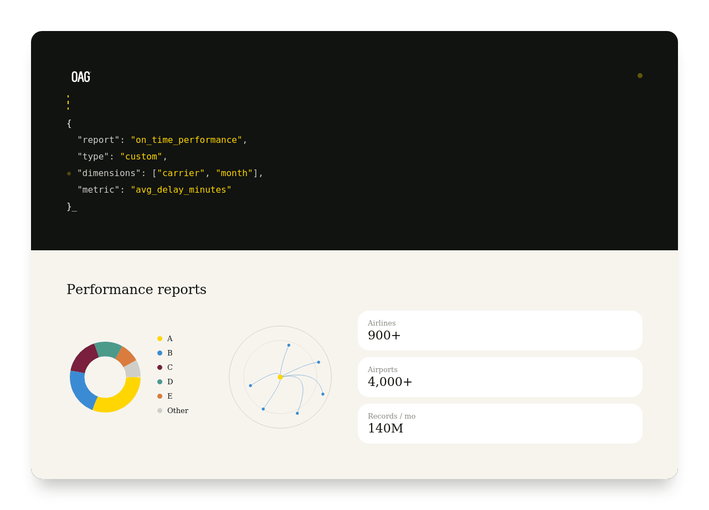The width and height of the screenshot is (709, 510).
Task: Click the bullet dot beside the dimensions line
Action: (x=69, y=173)
